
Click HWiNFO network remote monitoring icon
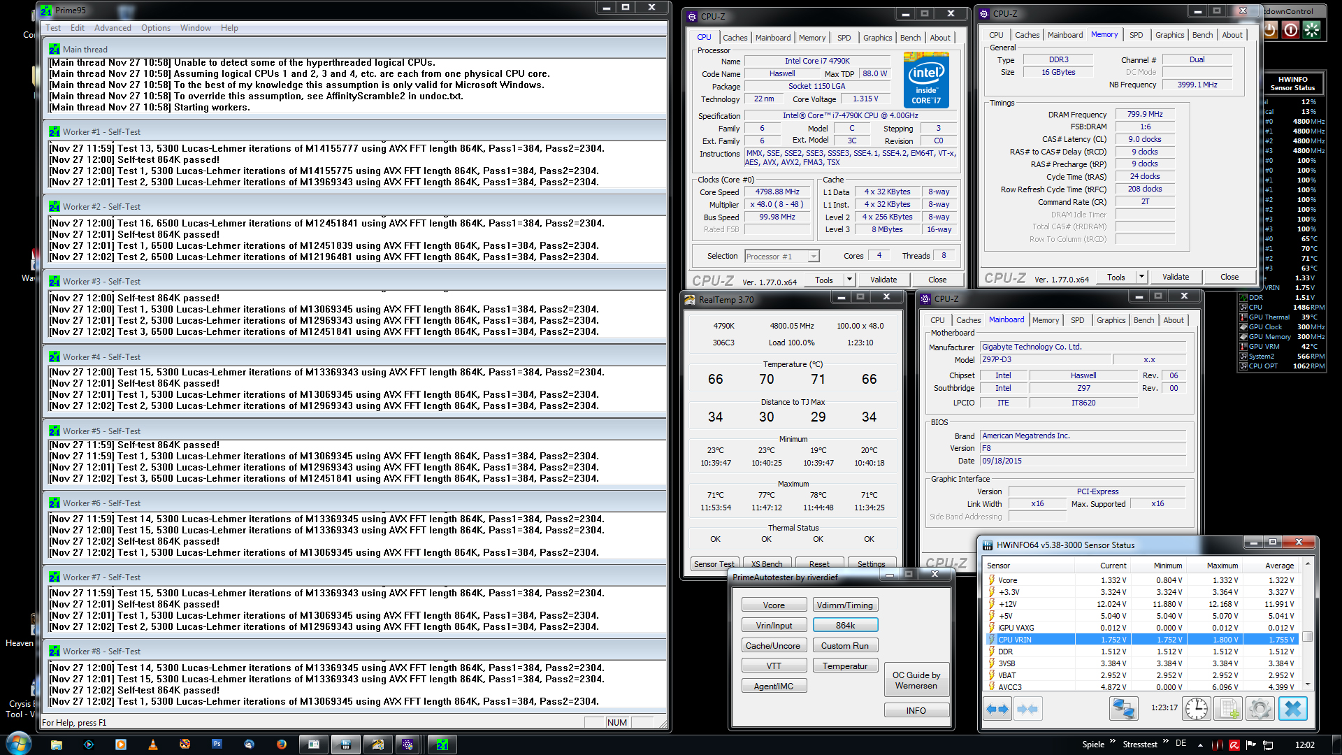point(1124,709)
